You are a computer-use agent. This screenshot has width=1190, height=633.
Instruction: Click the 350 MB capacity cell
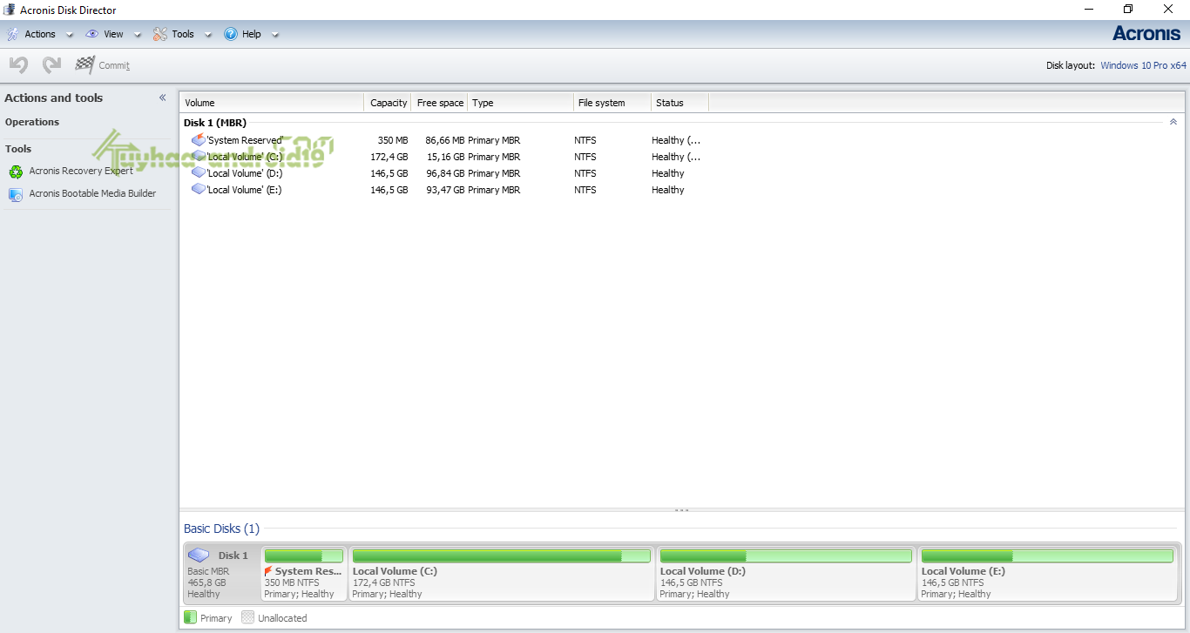[393, 140]
